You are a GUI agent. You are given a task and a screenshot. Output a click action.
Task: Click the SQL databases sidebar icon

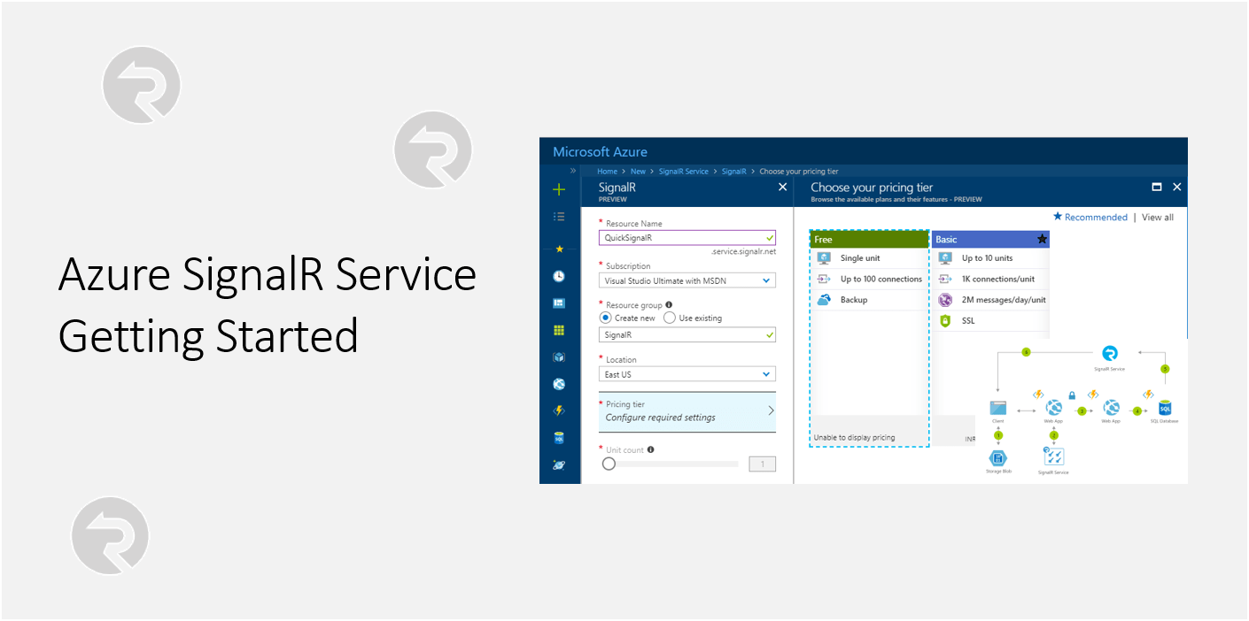point(559,438)
